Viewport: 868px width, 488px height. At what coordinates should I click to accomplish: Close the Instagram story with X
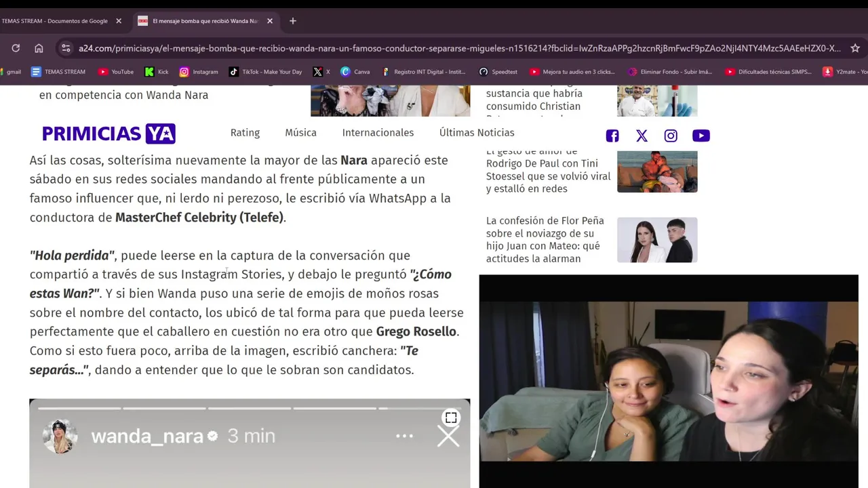[448, 437]
